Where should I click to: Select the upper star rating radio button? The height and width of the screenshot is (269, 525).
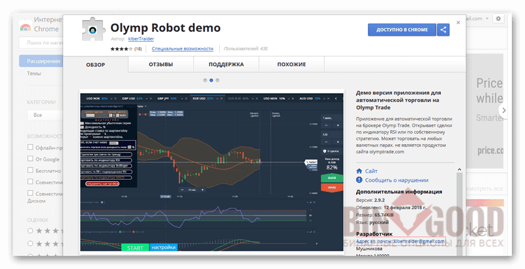tap(30, 231)
